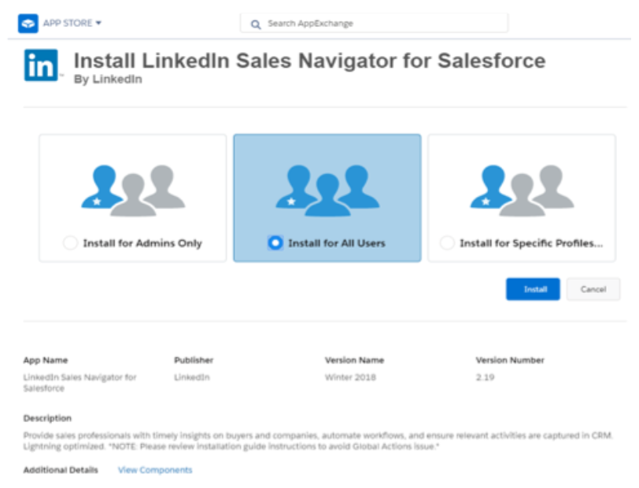Focus the Search AppExchange field
The width and height of the screenshot is (639, 488).
click(x=374, y=24)
